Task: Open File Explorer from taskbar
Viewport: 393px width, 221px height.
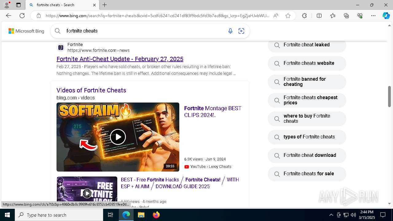Action: coord(141,215)
